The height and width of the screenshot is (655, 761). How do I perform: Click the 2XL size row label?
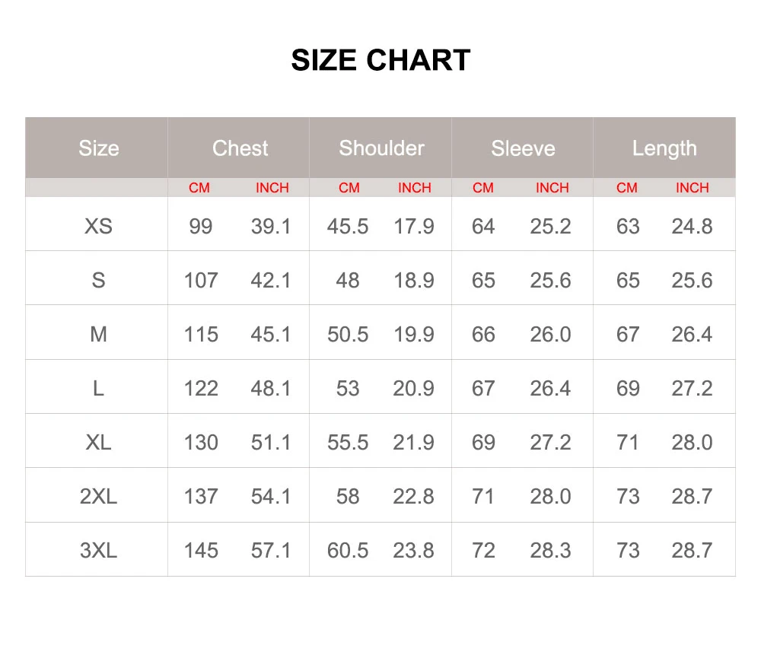[98, 496]
